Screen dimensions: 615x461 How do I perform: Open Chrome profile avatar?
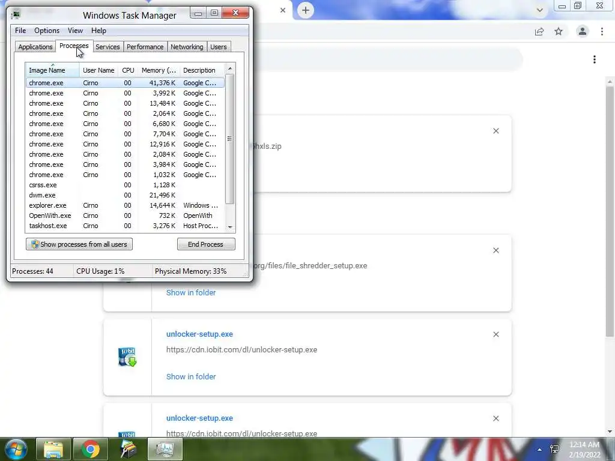583,31
